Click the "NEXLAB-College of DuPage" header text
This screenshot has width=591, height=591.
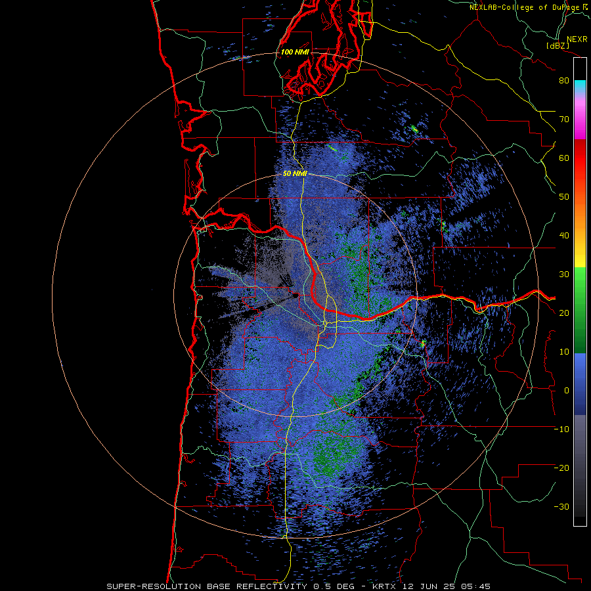525,7
